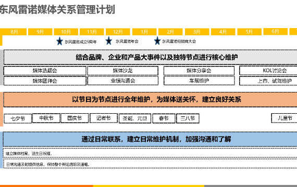The height and width of the screenshot is (187, 297).
Task: Click the 媒体选题会 box
Action: coord(45,71)
